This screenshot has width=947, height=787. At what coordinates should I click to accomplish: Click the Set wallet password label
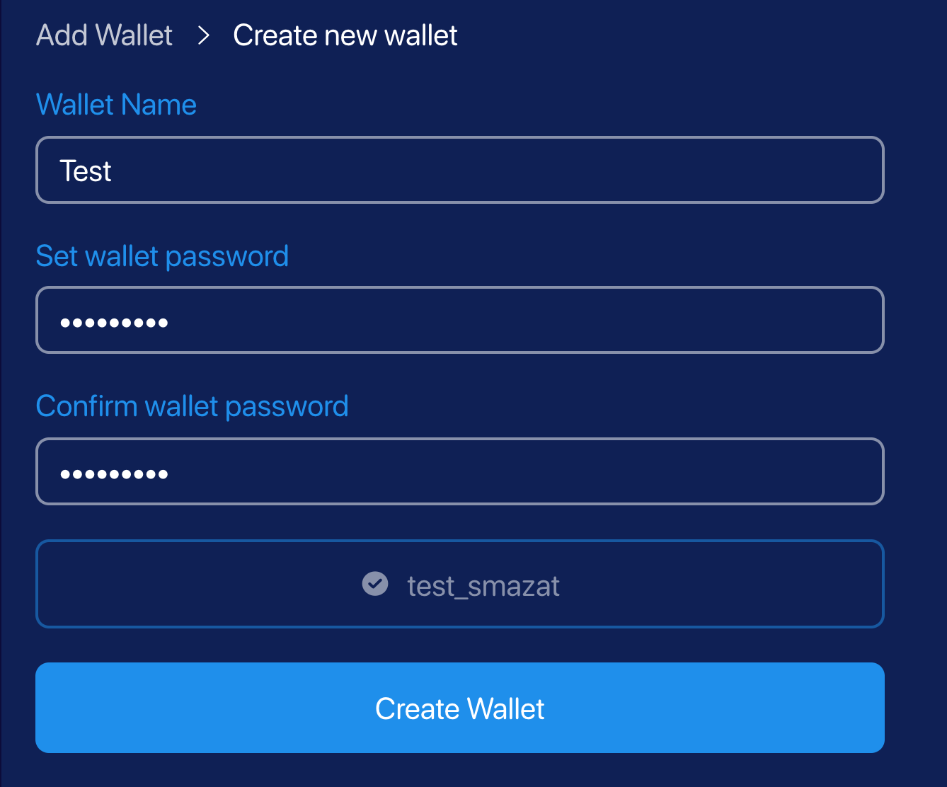162,256
